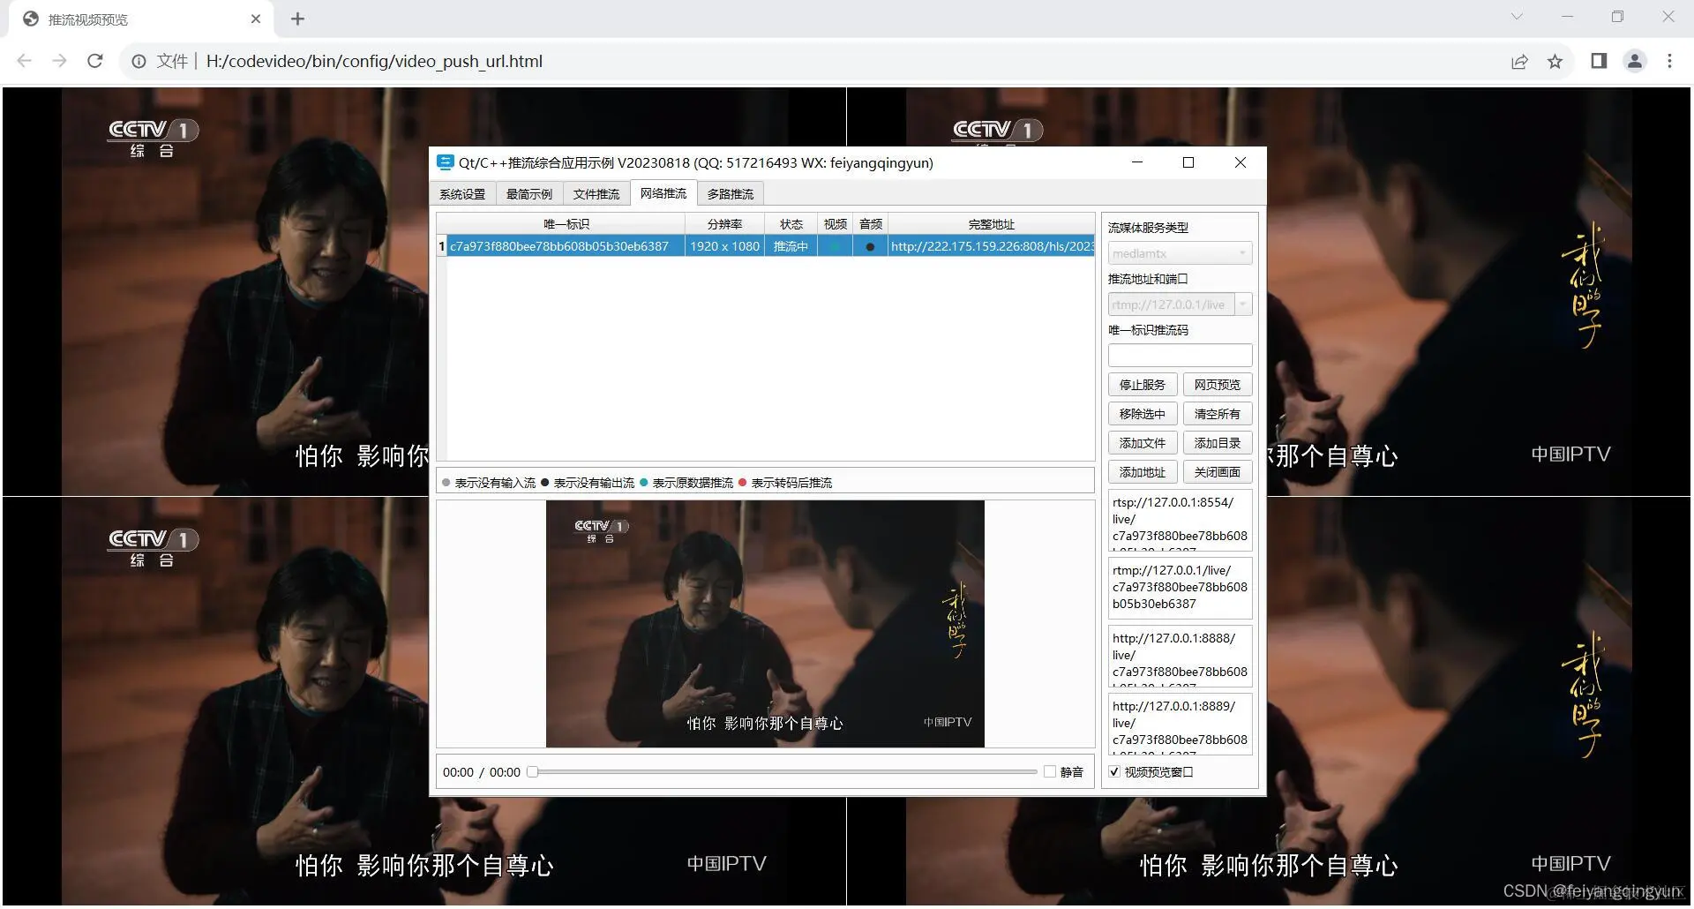Click the 视频 status indicator in the stream row
The height and width of the screenshot is (909, 1694).
834,246
